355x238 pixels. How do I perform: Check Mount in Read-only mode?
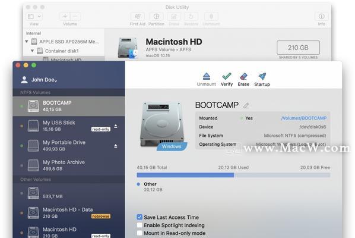coord(140,233)
